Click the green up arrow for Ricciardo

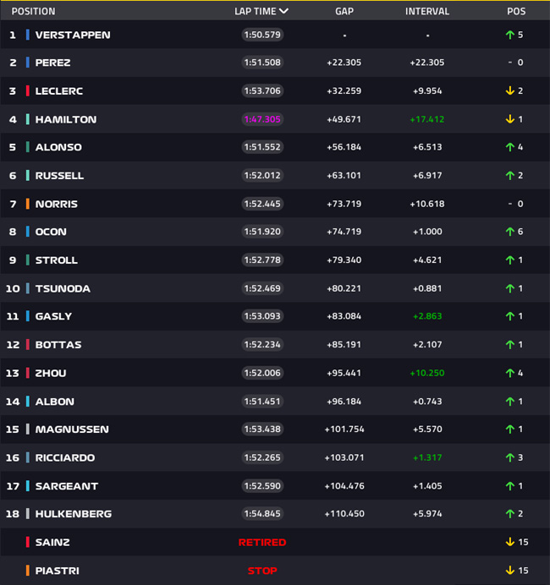tap(509, 457)
